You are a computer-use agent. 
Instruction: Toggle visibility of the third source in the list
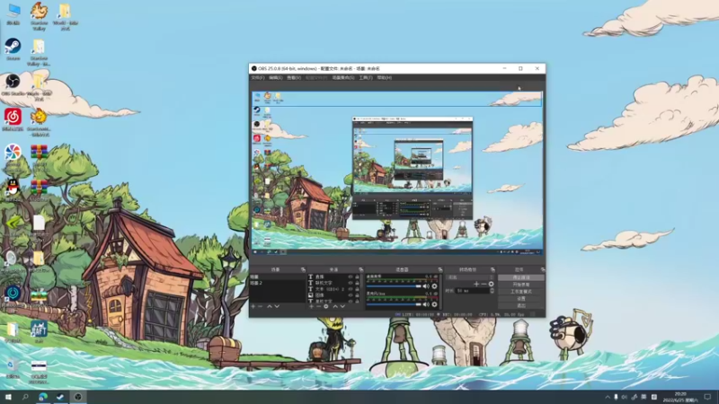351,289
